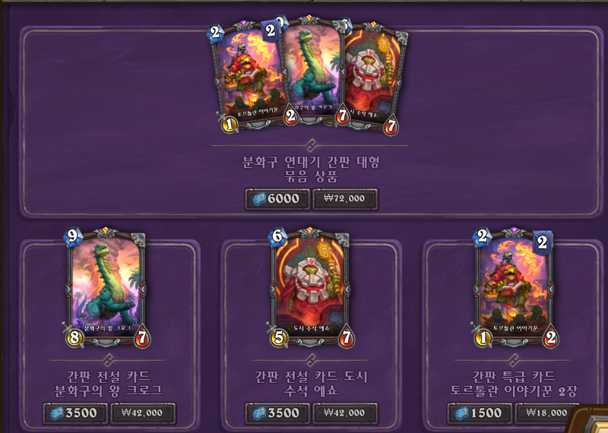Click the 8 attack icon on the Krog card
This screenshot has width=608, height=433.
[74, 337]
